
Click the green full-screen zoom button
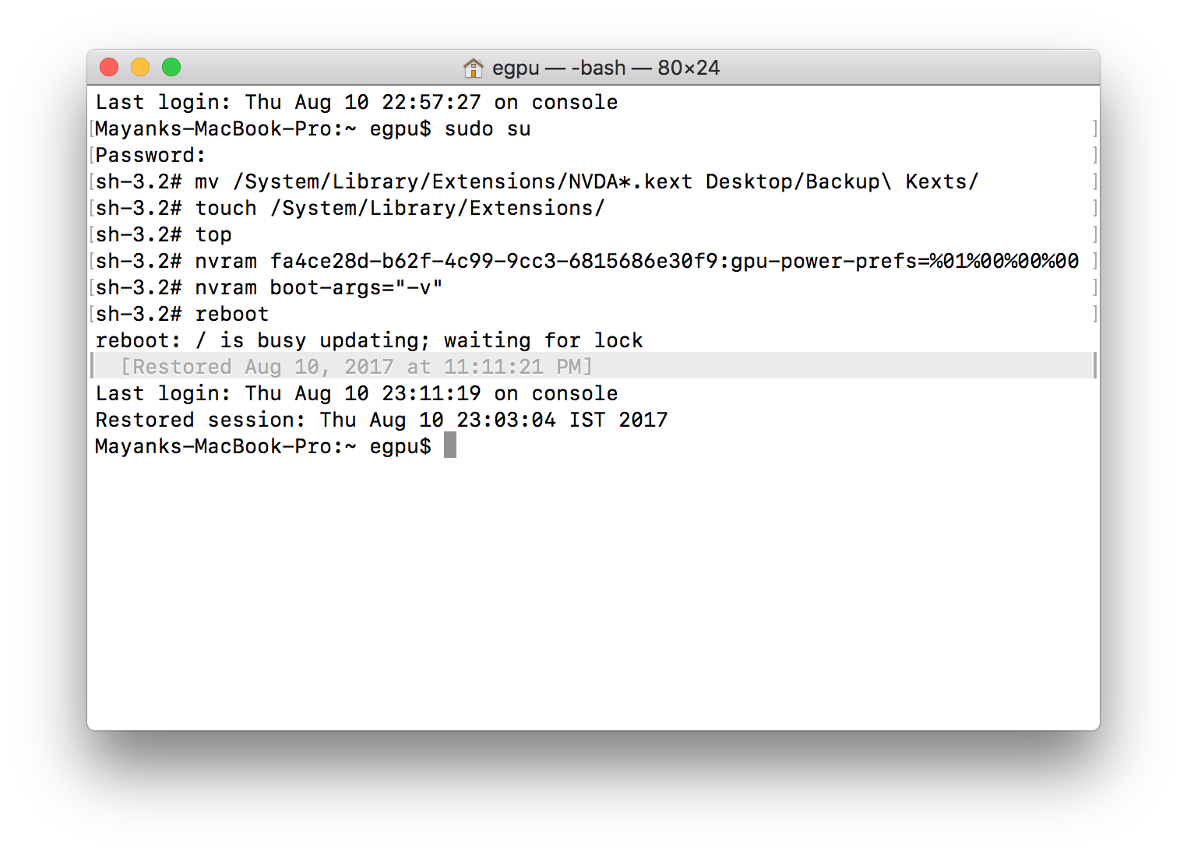point(171,67)
